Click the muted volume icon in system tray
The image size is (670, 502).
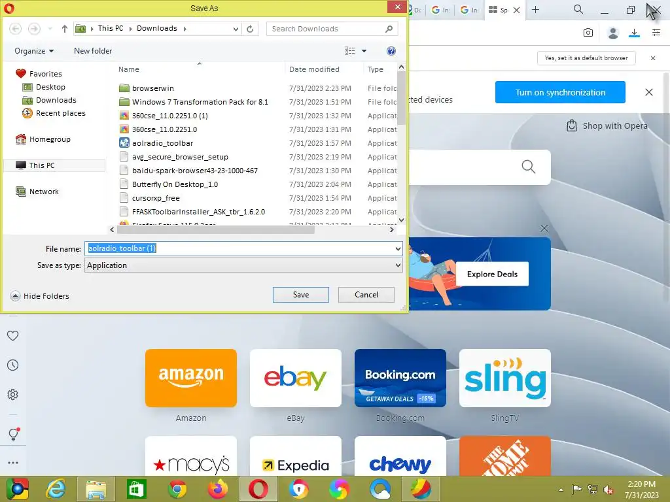608,490
